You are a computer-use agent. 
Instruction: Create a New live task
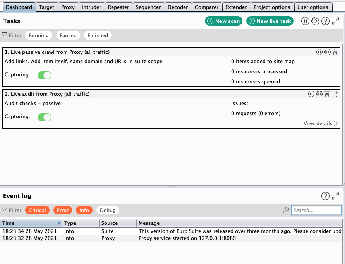click(270, 21)
